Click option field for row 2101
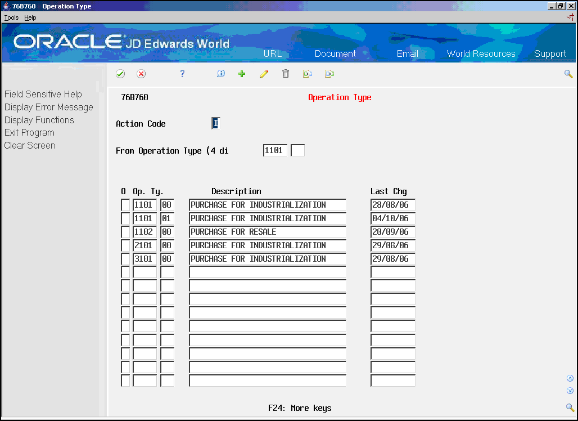Image resolution: width=578 pixels, height=421 pixels. click(x=125, y=245)
